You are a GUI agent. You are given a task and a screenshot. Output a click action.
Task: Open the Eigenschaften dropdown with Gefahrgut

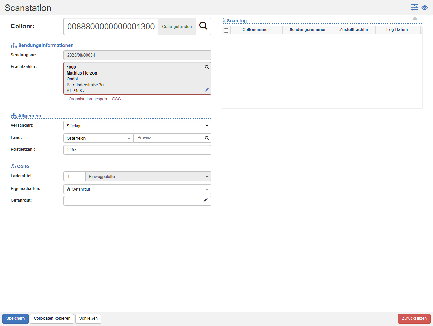click(x=137, y=189)
